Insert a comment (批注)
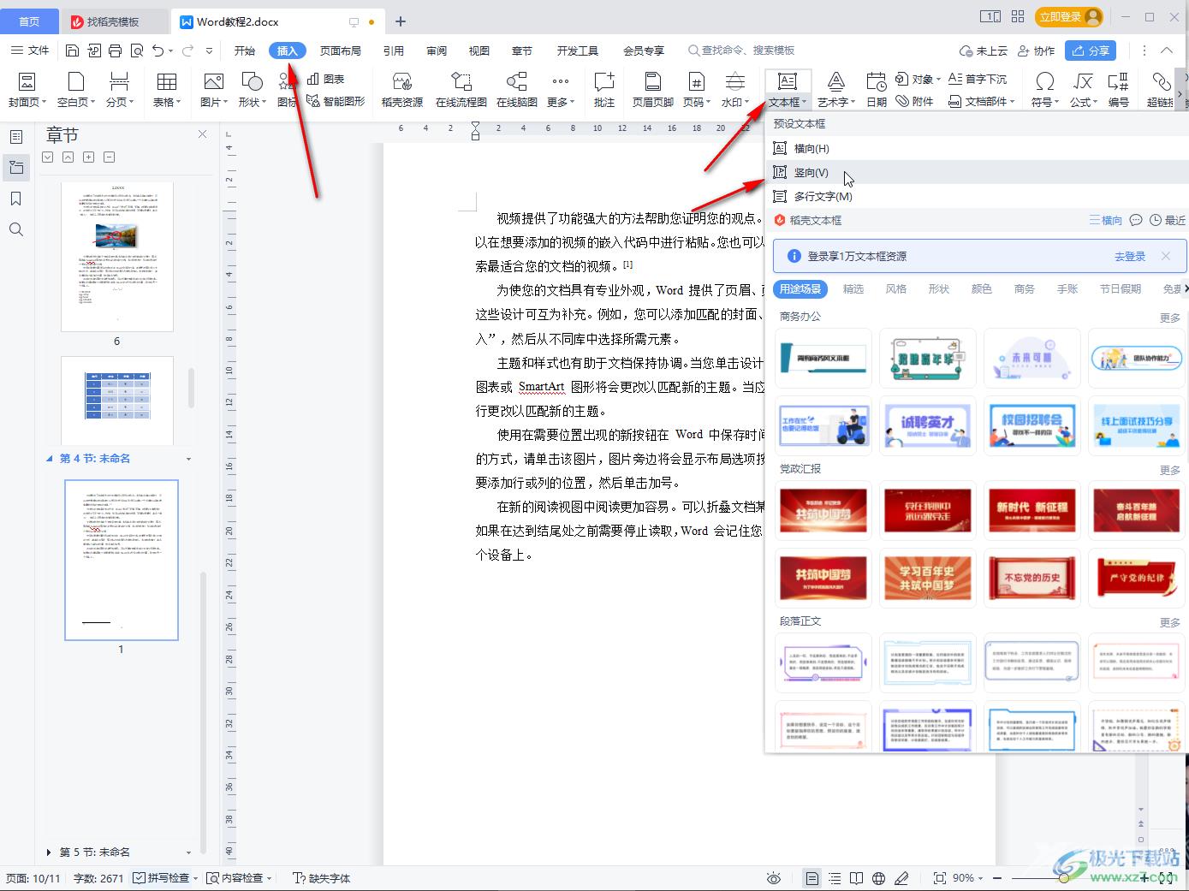This screenshot has width=1189, height=891. [604, 90]
